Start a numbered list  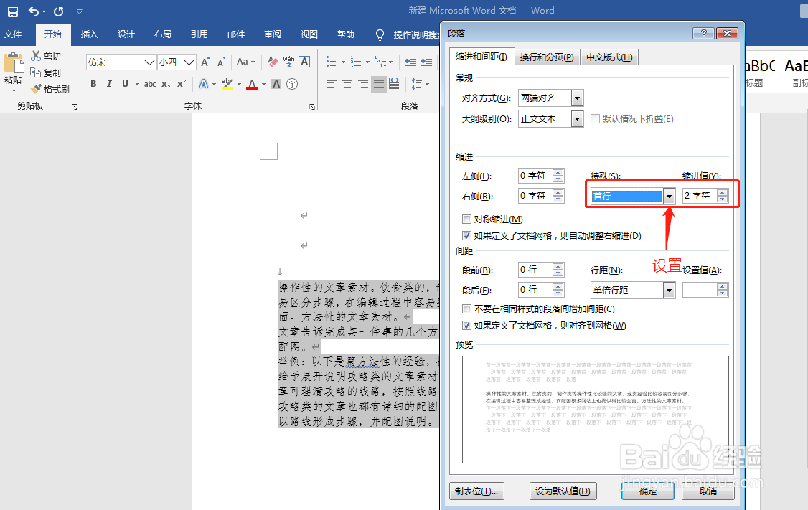(x=355, y=62)
